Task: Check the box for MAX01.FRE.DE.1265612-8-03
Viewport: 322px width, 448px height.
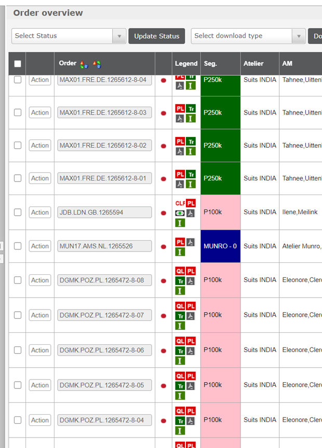Action: coord(18,113)
